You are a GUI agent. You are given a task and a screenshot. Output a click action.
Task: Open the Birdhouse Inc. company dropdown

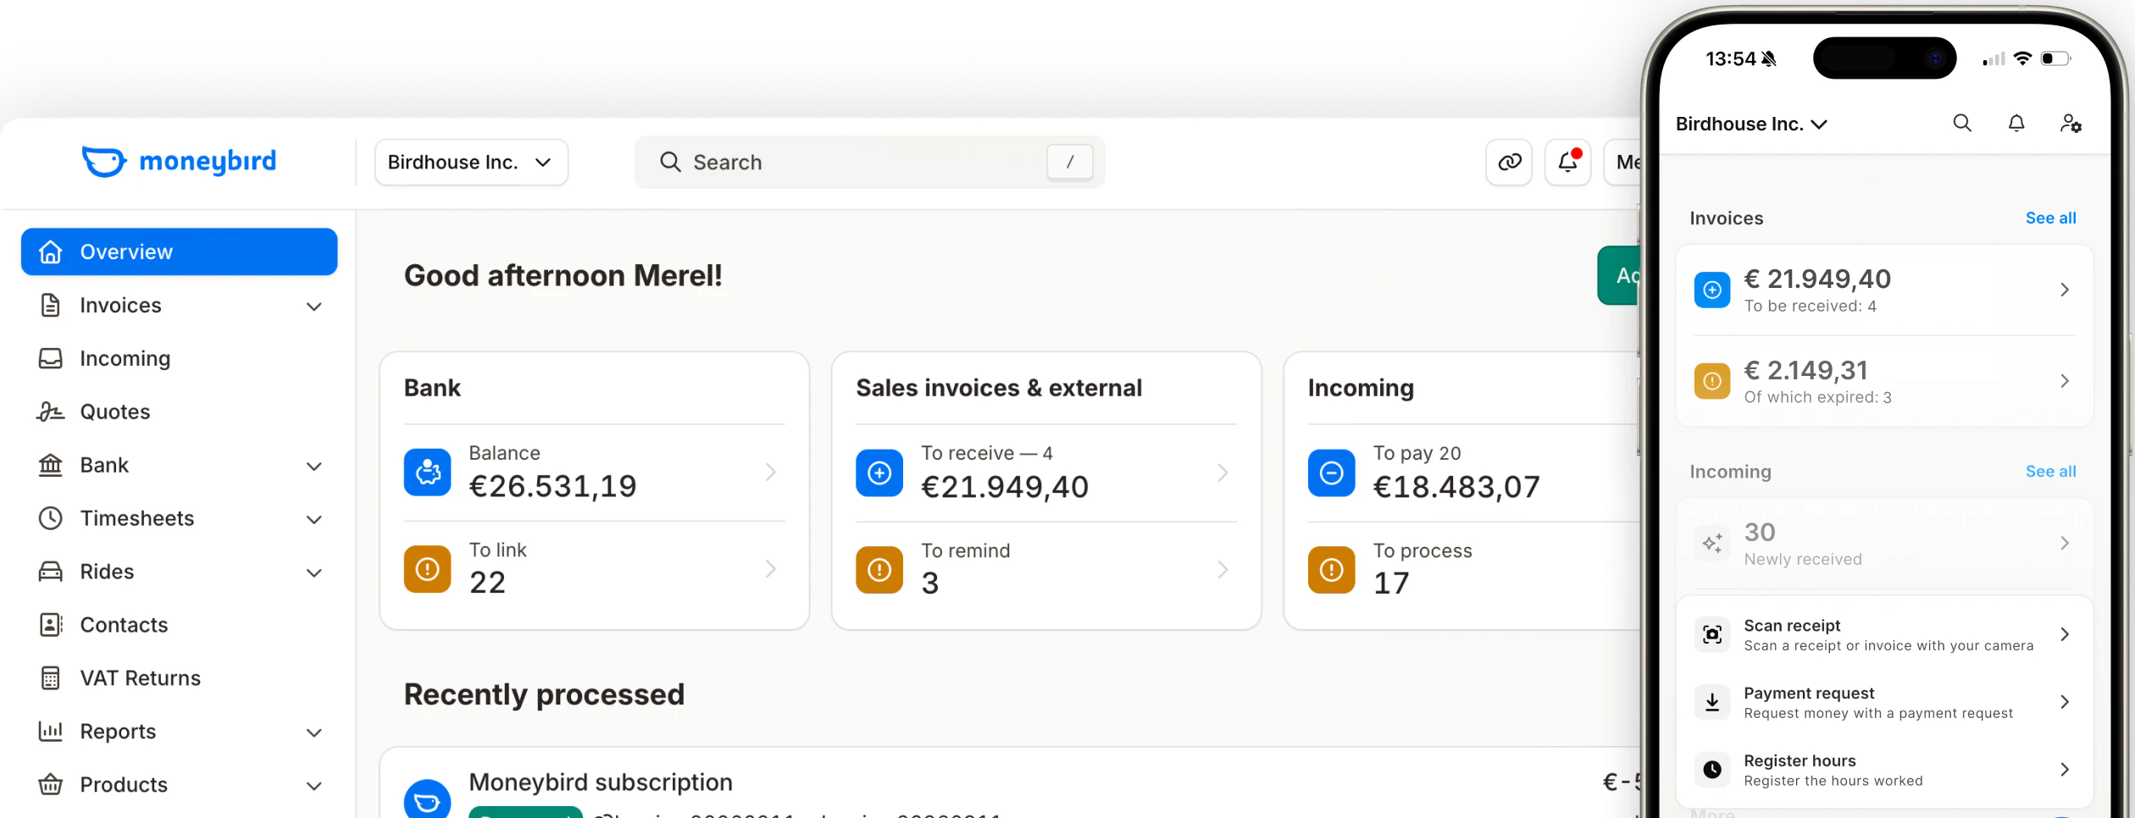(x=471, y=162)
